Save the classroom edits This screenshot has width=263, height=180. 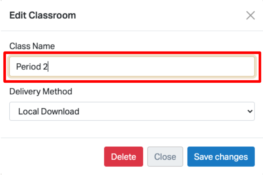tap(221, 157)
